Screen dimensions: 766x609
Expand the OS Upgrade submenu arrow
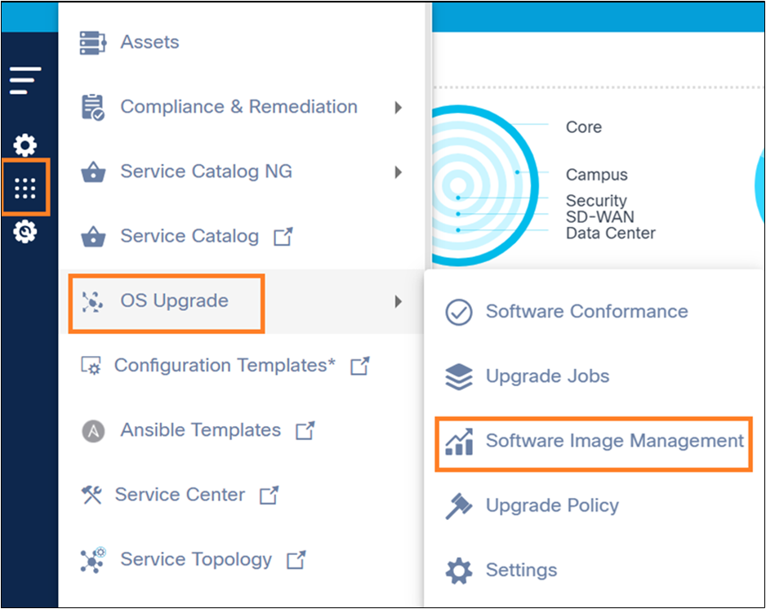pyautogui.click(x=398, y=301)
